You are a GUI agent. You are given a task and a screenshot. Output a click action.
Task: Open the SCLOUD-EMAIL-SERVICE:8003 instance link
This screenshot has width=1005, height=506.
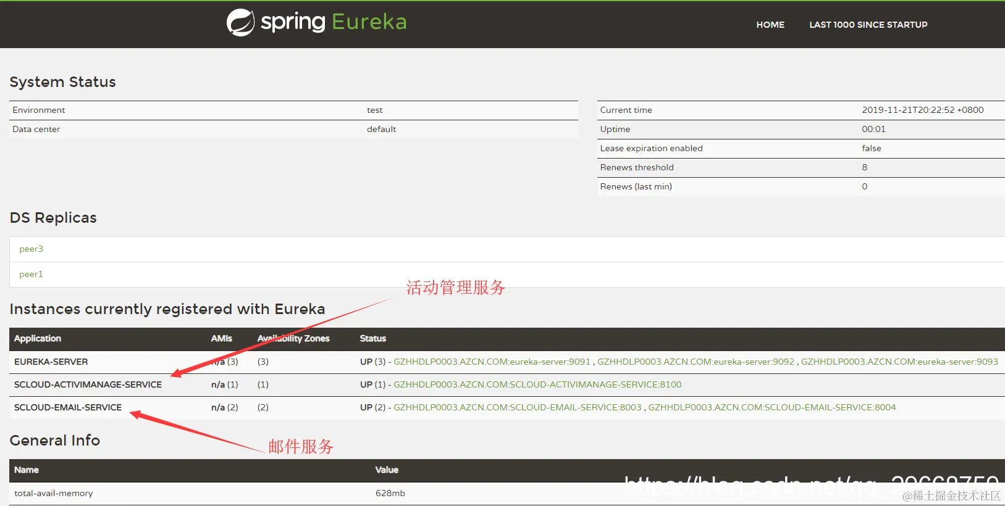click(x=518, y=407)
